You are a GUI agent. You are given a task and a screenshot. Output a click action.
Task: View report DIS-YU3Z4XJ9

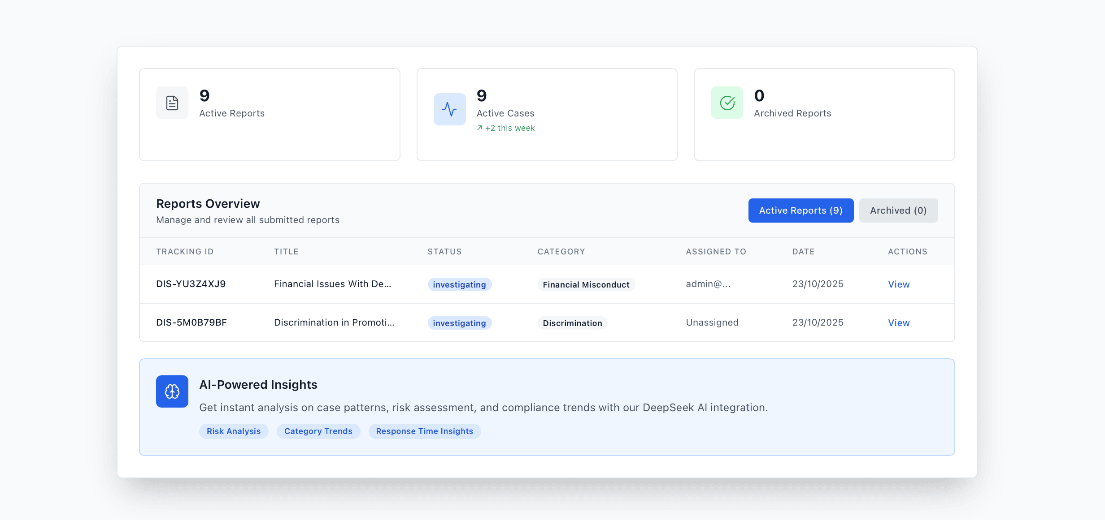[x=898, y=284]
